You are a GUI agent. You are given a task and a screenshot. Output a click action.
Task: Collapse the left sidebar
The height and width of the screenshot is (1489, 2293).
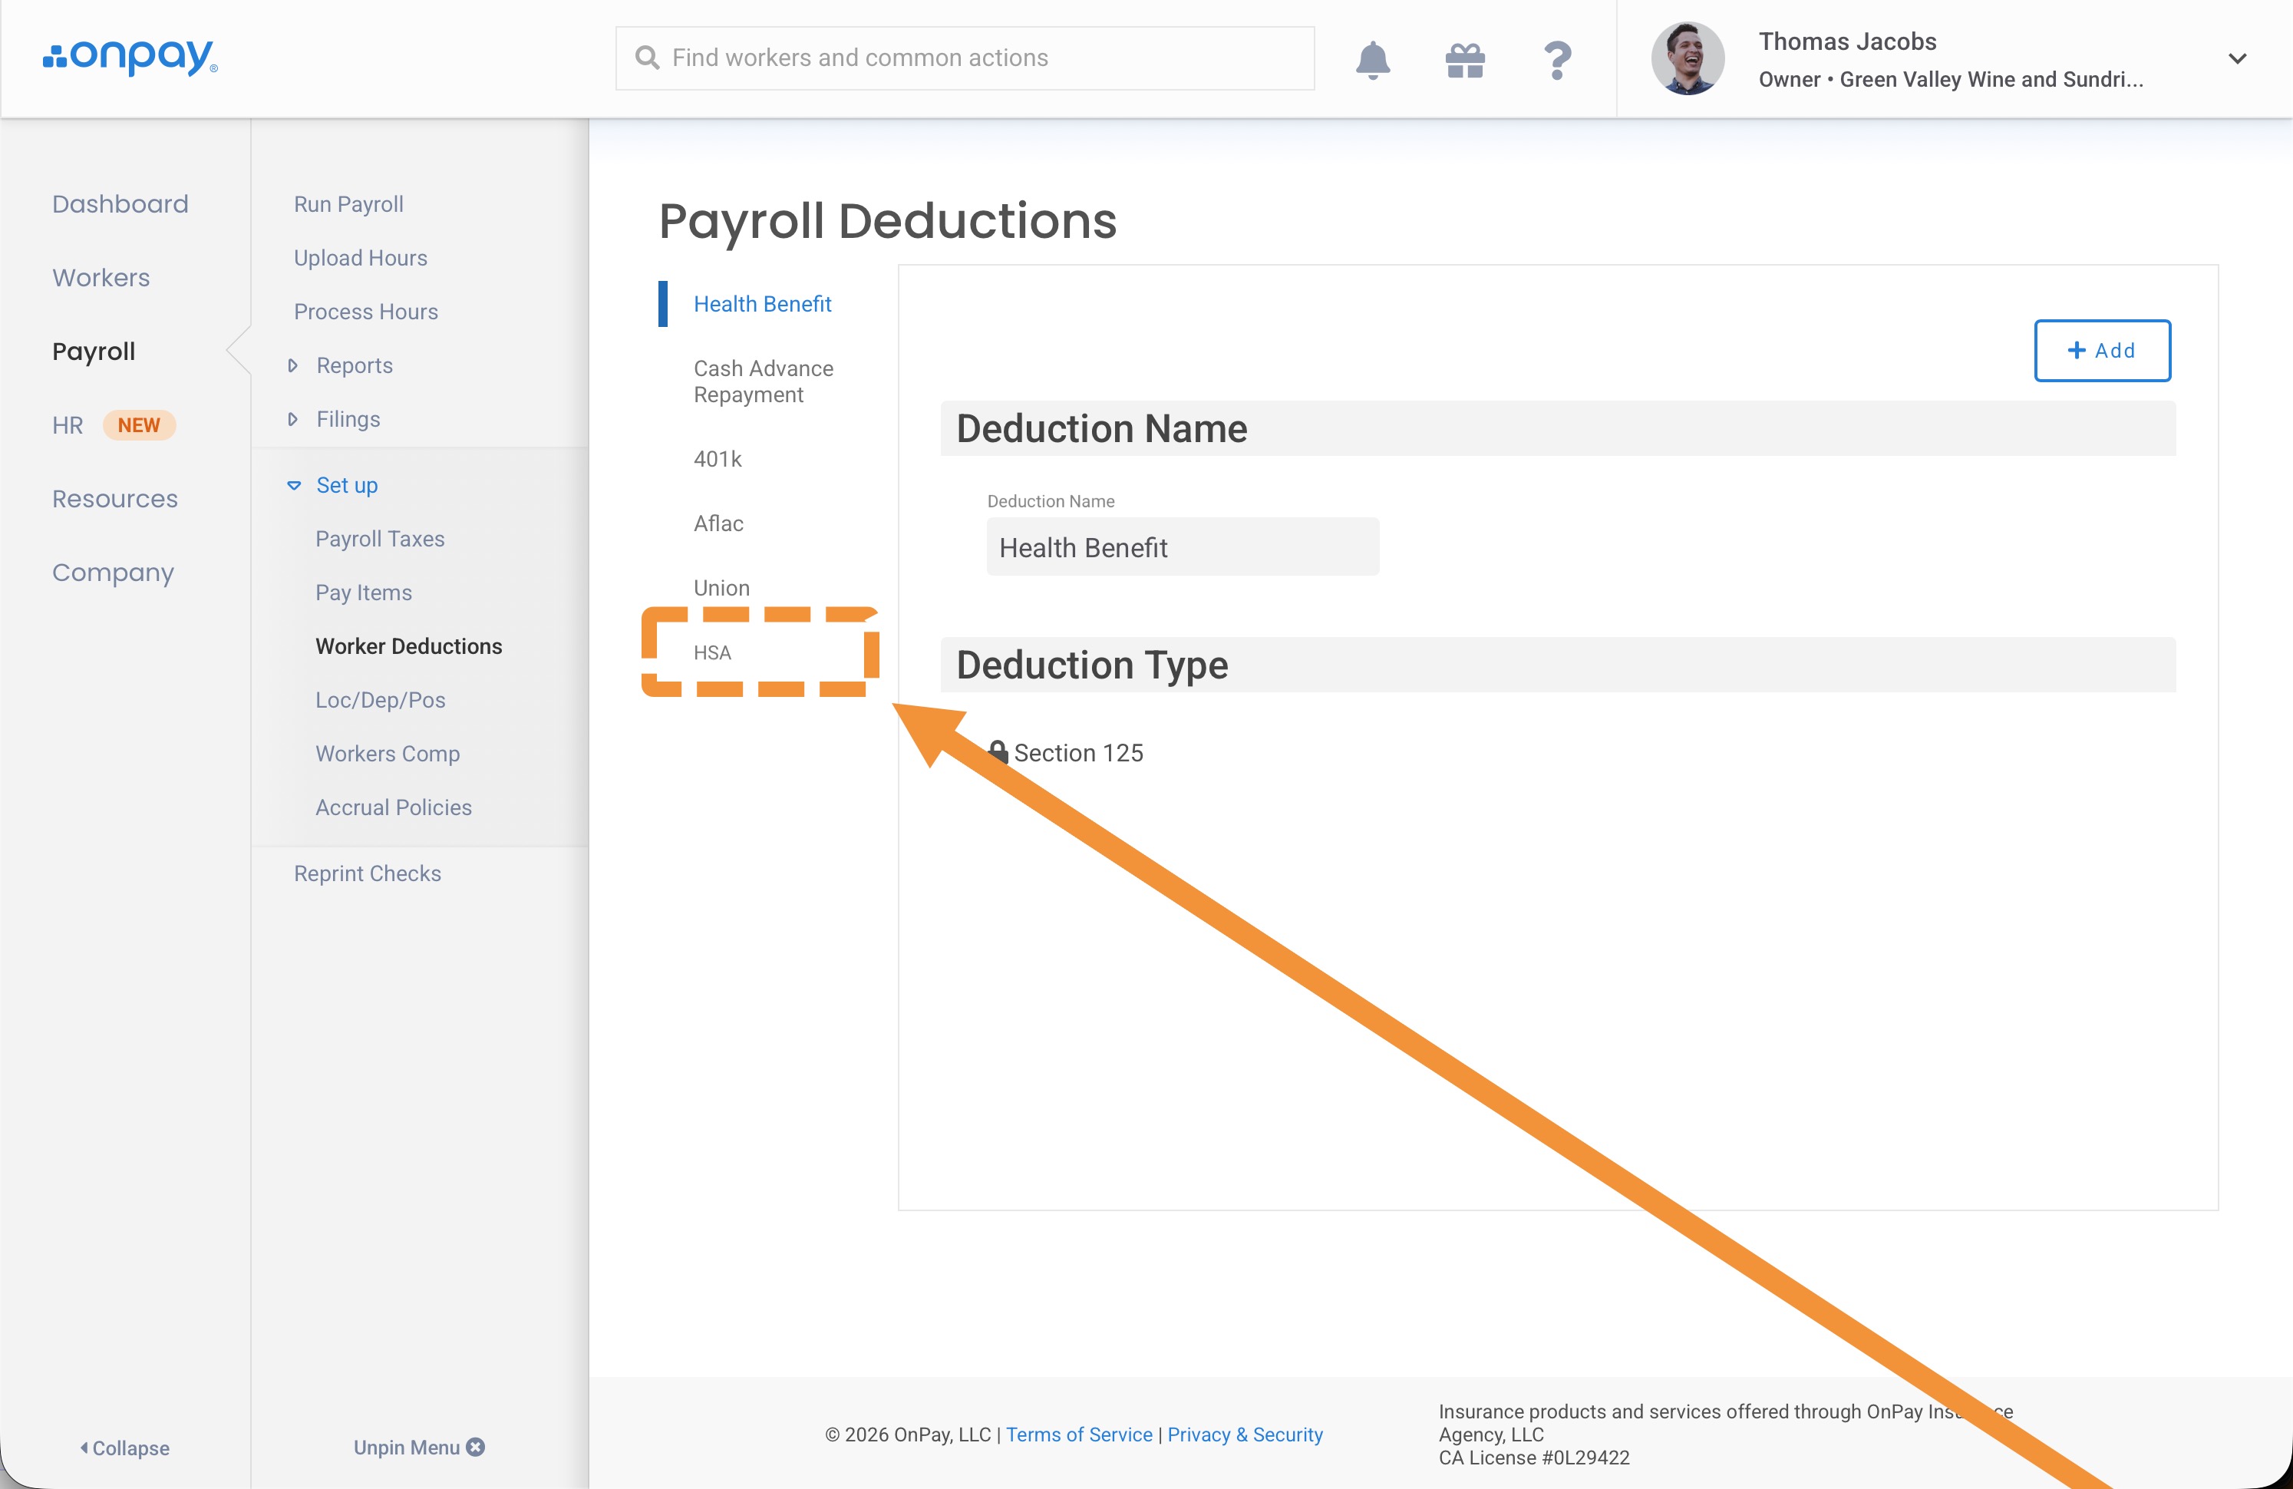coord(124,1448)
